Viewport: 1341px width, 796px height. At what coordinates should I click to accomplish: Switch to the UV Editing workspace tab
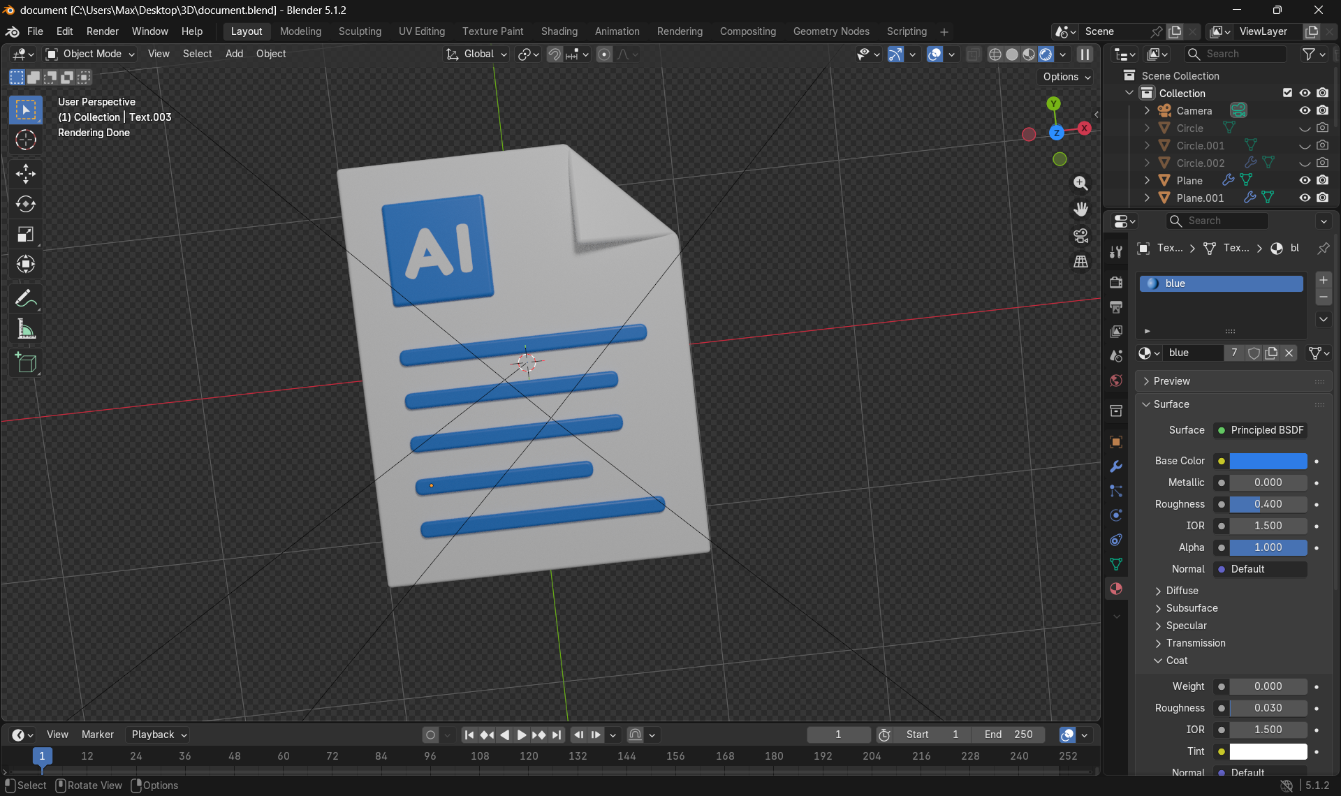coord(421,31)
